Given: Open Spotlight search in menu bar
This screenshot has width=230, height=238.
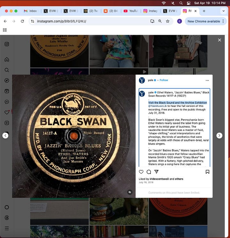Looking at the screenshot, I should tap(181, 3).
